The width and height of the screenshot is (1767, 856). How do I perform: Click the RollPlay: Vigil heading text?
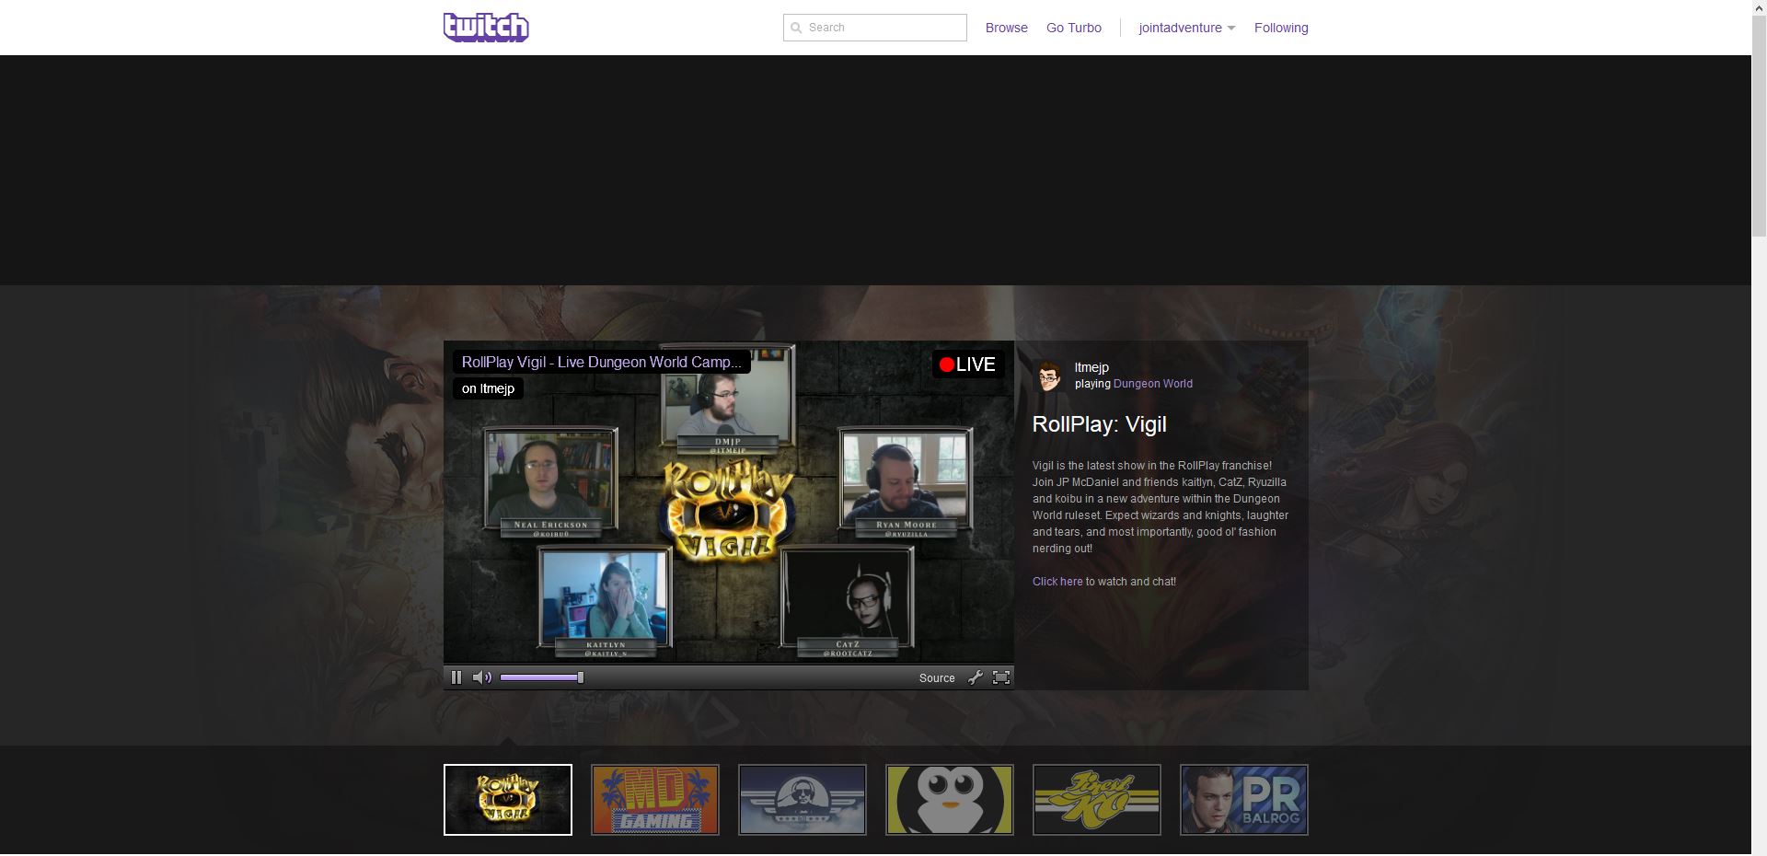click(x=1099, y=424)
